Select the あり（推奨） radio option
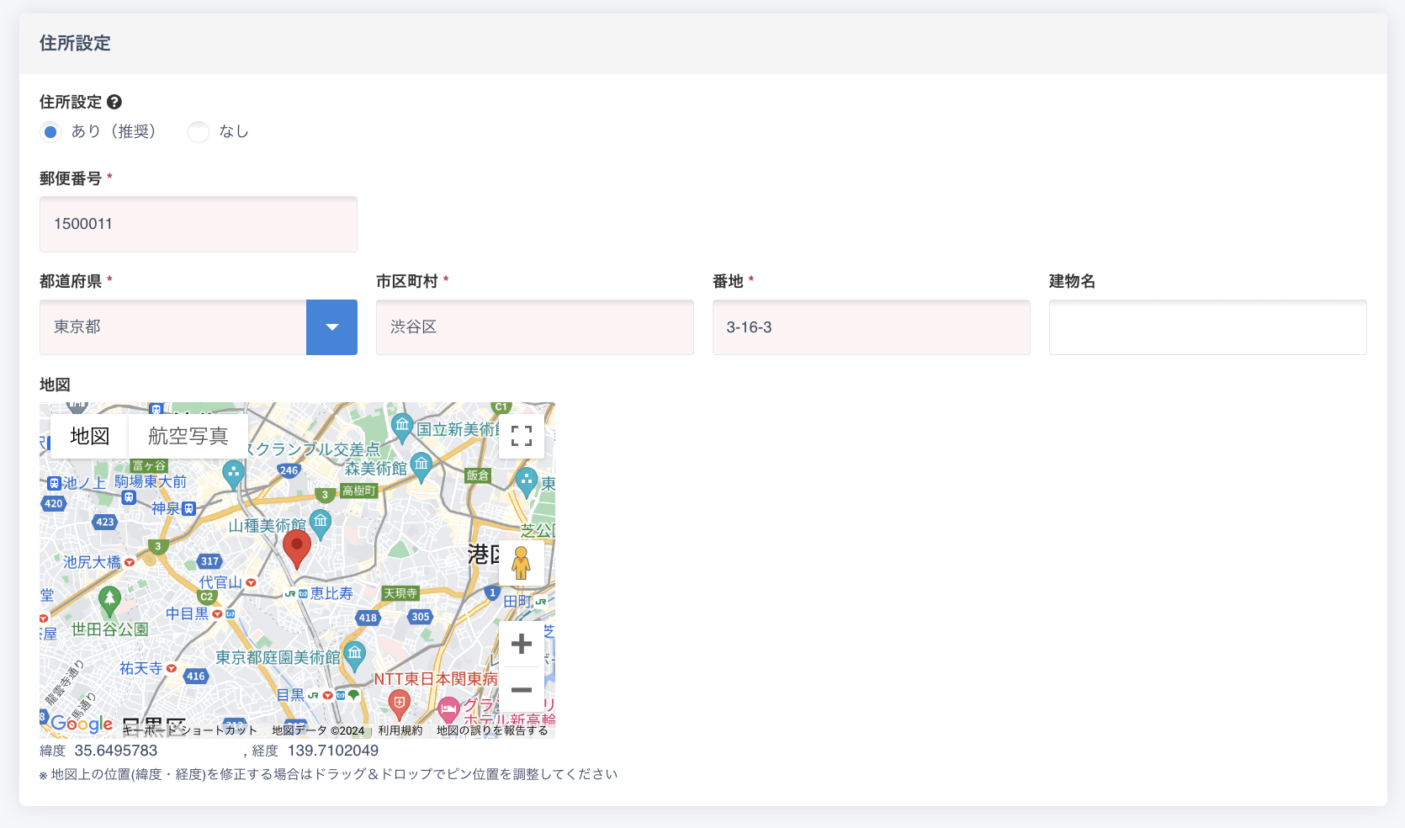 click(50, 132)
